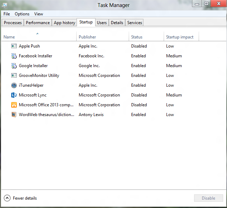227x208 pixels.
Task: Select the GrooveMonitor Utility icon
Action: click(14, 76)
